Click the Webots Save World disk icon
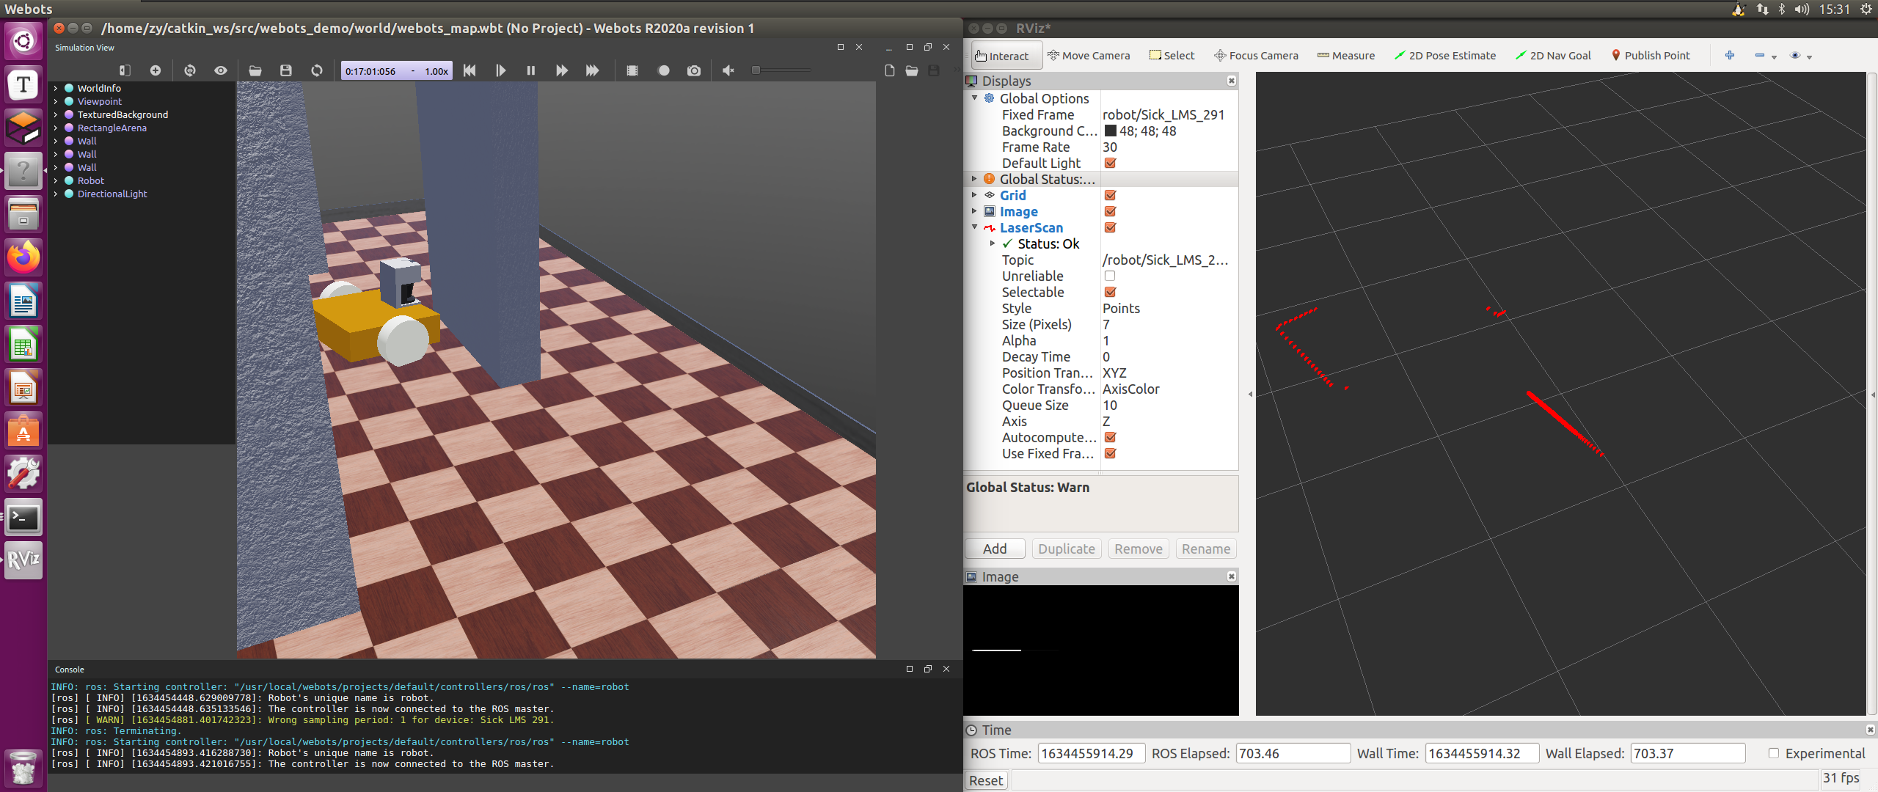 tap(286, 70)
